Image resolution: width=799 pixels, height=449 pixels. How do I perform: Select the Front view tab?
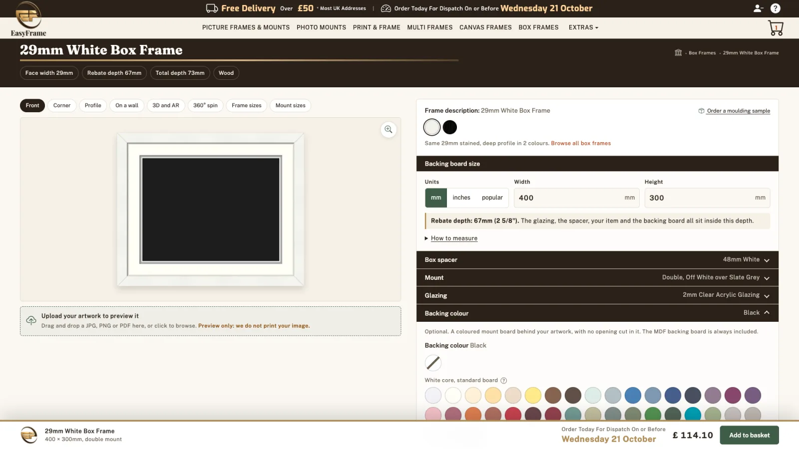[x=32, y=105]
